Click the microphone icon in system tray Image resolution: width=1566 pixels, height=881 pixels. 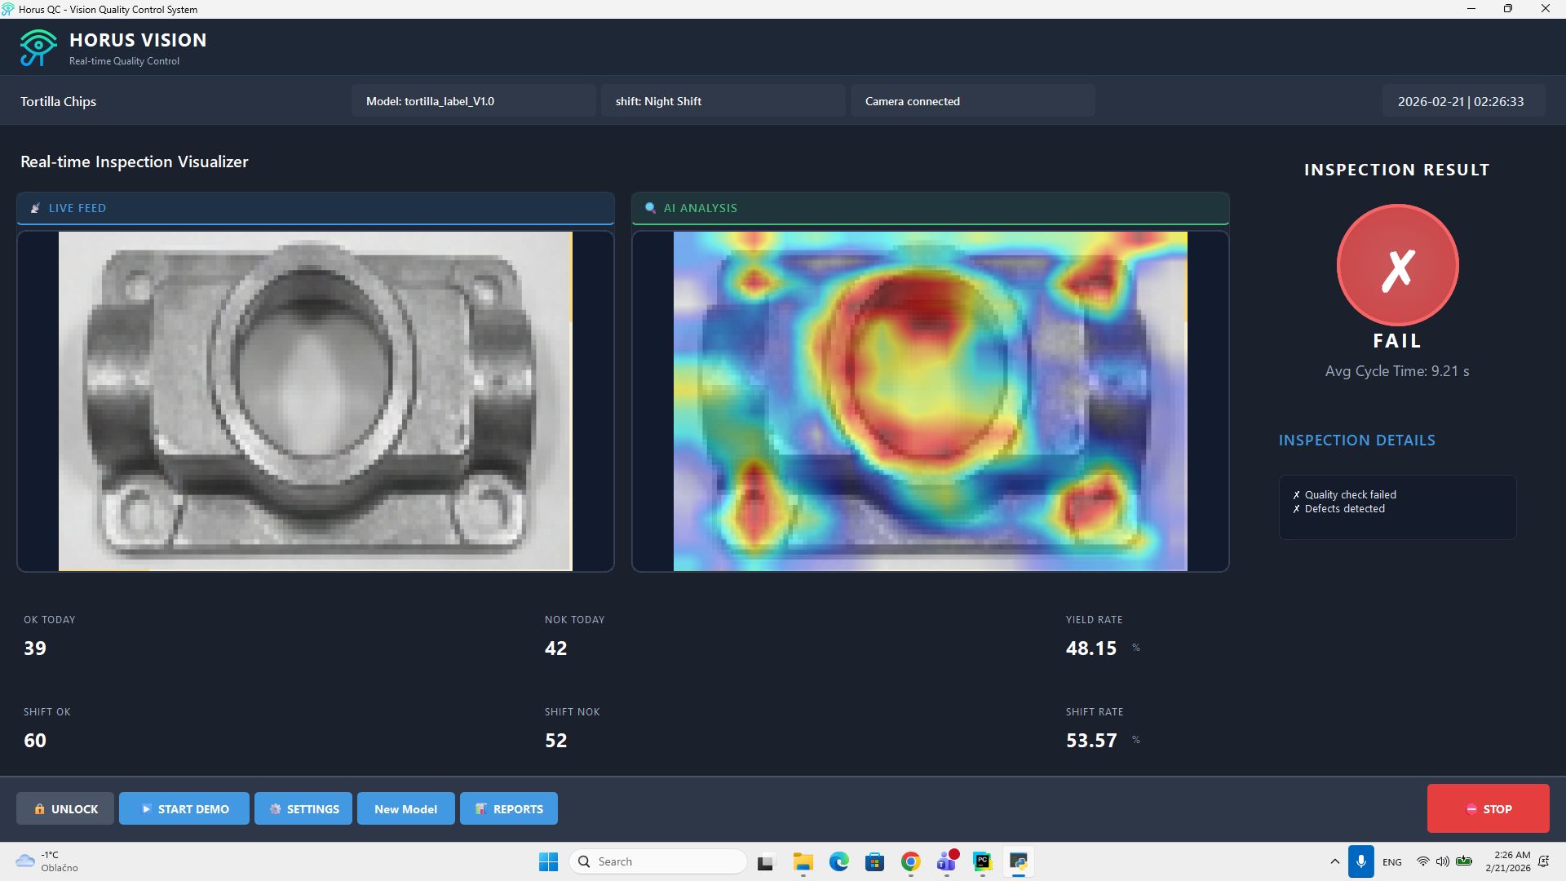pyautogui.click(x=1360, y=861)
